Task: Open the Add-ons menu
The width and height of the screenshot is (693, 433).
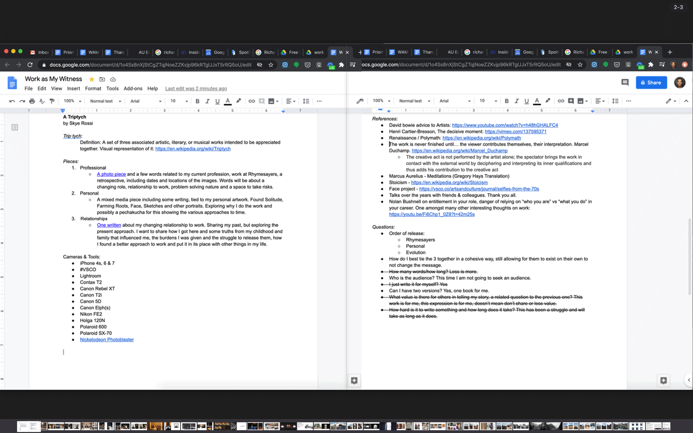Action: tap(133, 88)
